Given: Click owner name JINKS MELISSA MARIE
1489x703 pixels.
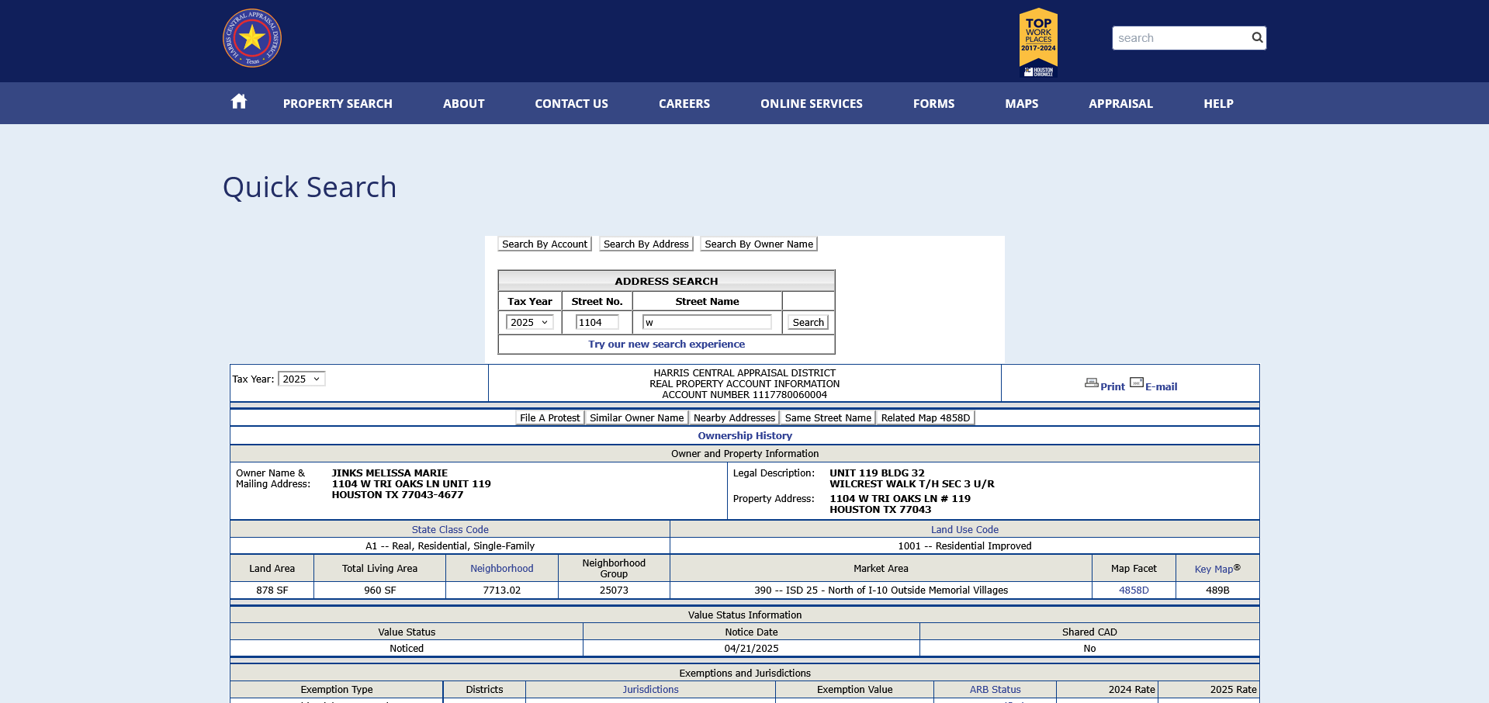Looking at the screenshot, I should coord(390,473).
